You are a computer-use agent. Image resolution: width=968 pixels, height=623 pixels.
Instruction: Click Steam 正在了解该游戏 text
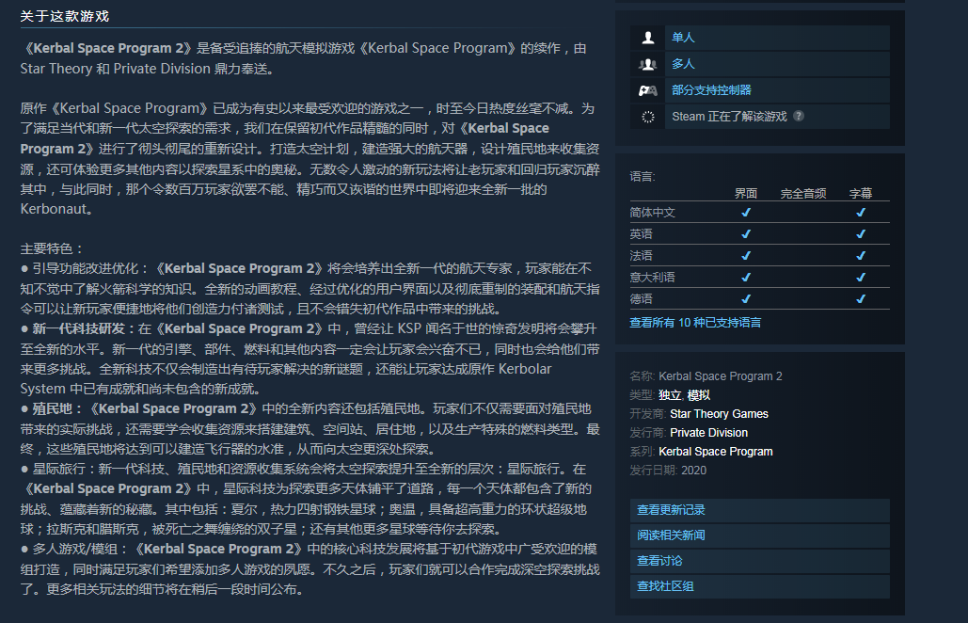point(729,117)
